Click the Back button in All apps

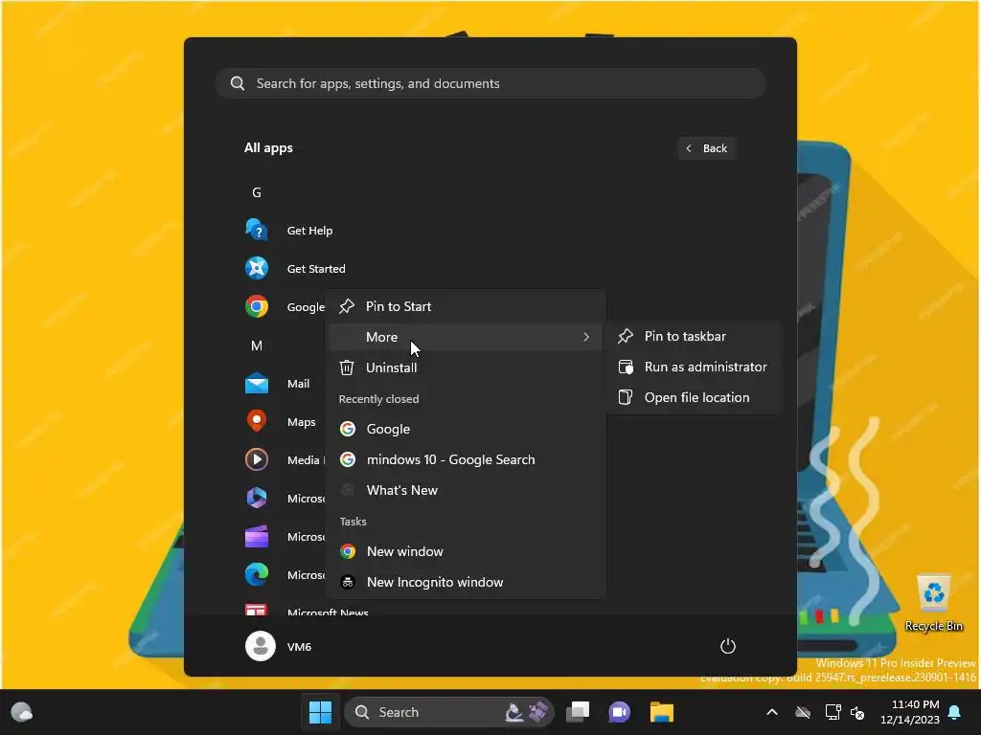[706, 148]
